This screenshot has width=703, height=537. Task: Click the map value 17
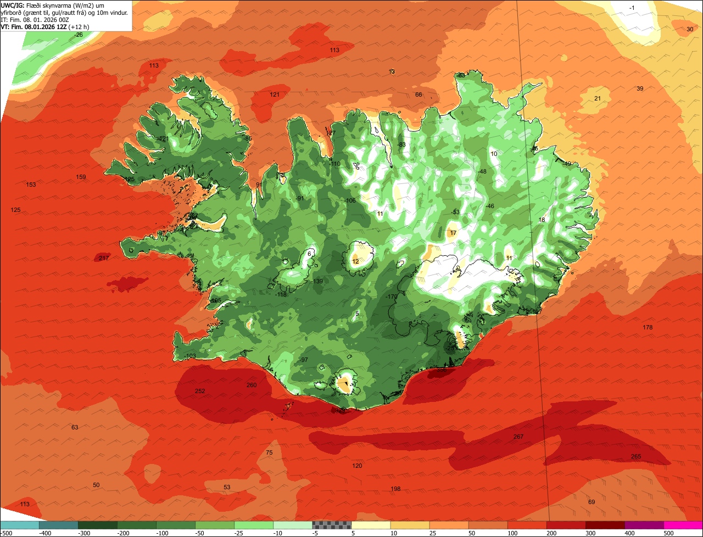coord(453,233)
